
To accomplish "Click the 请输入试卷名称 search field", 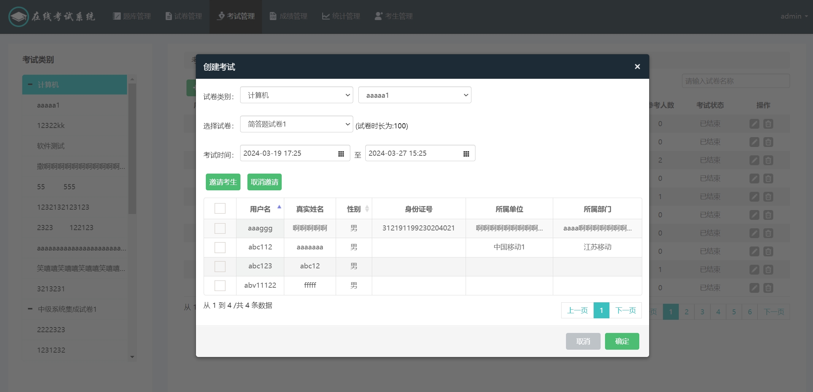I will tap(736, 81).
